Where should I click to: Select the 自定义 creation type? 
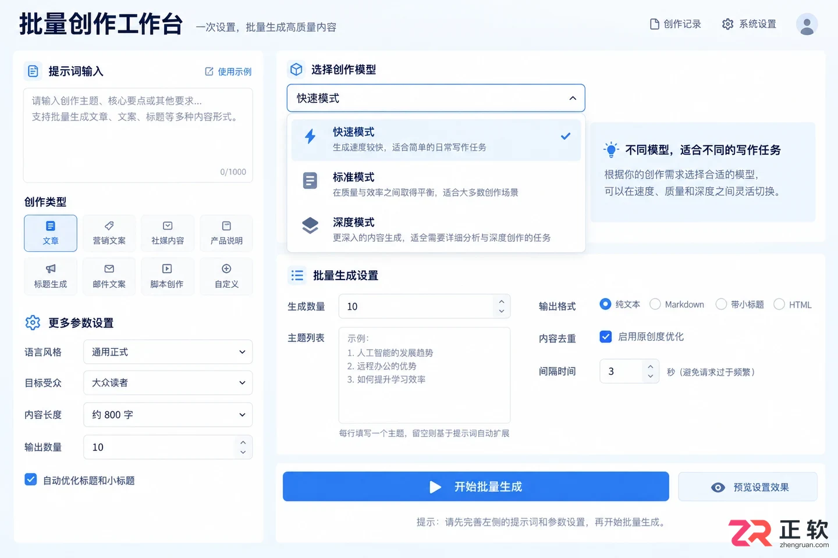[226, 277]
